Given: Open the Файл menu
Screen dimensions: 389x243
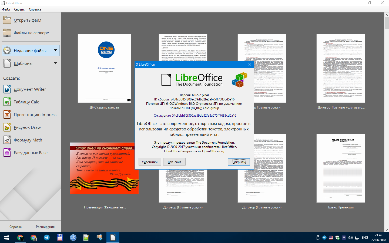Looking at the screenshot, I should point(6,9).
